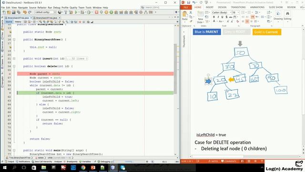Click the Clear All Formatting icon
Screen dimensions: 305x172
(x=238, y=21)
